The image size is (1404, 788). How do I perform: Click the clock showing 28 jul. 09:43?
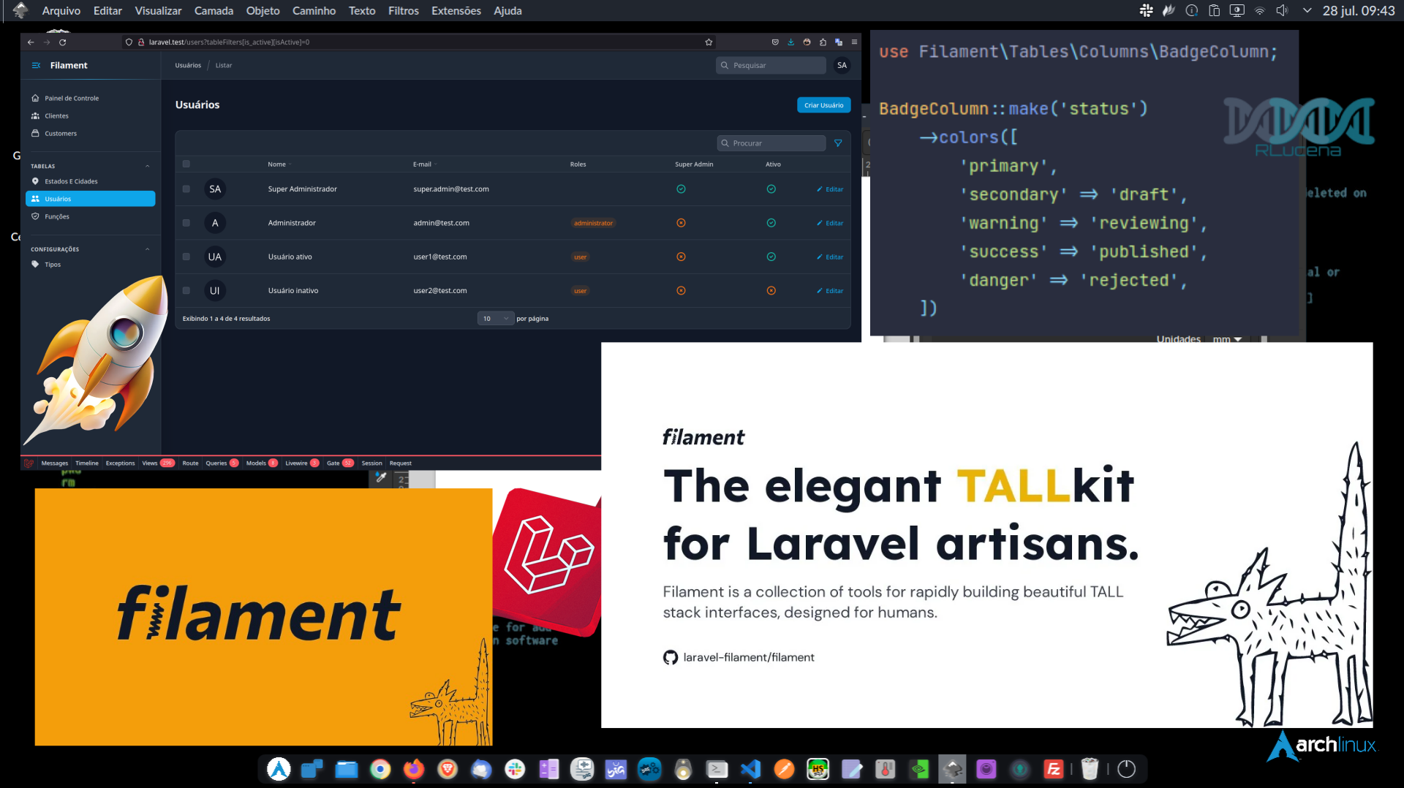(x=1358, y=11)
